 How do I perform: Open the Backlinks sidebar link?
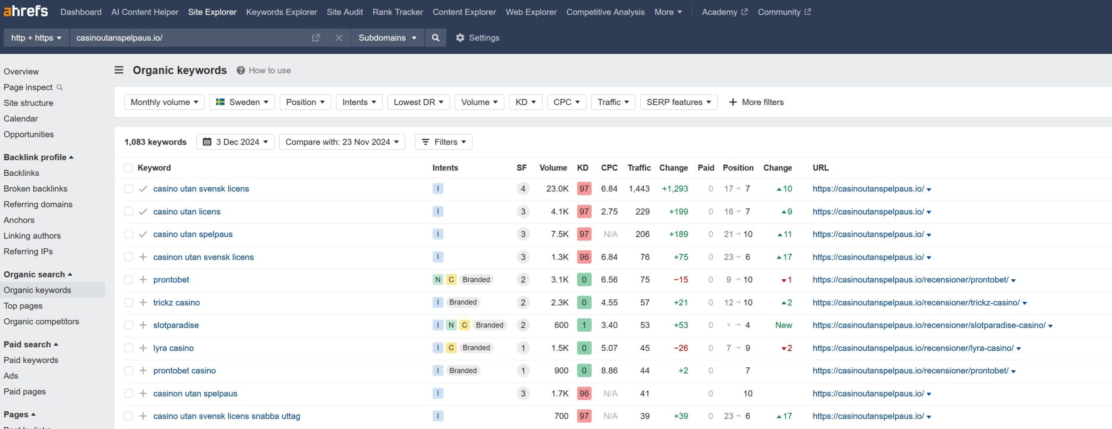[21, 173]
